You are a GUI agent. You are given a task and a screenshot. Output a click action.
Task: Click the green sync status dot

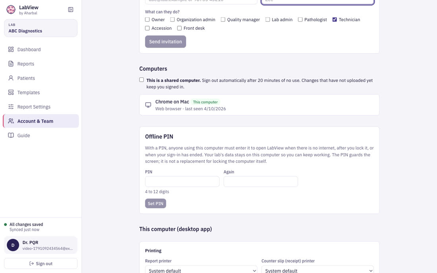coord(5,225)
